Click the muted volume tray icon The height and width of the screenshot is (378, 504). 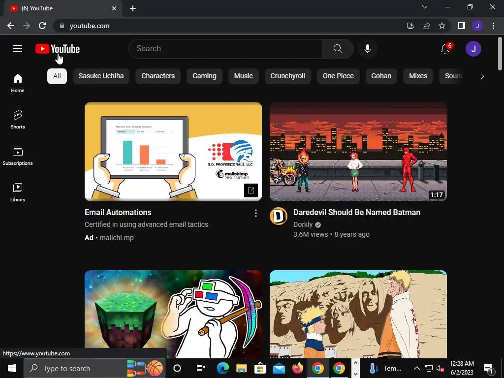click(x=440, y=368)
